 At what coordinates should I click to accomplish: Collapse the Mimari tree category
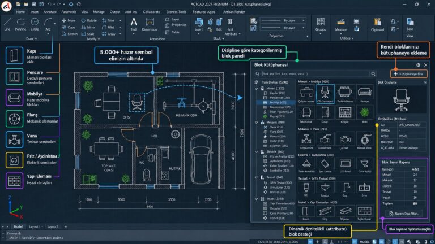click(x=257, y=89)
